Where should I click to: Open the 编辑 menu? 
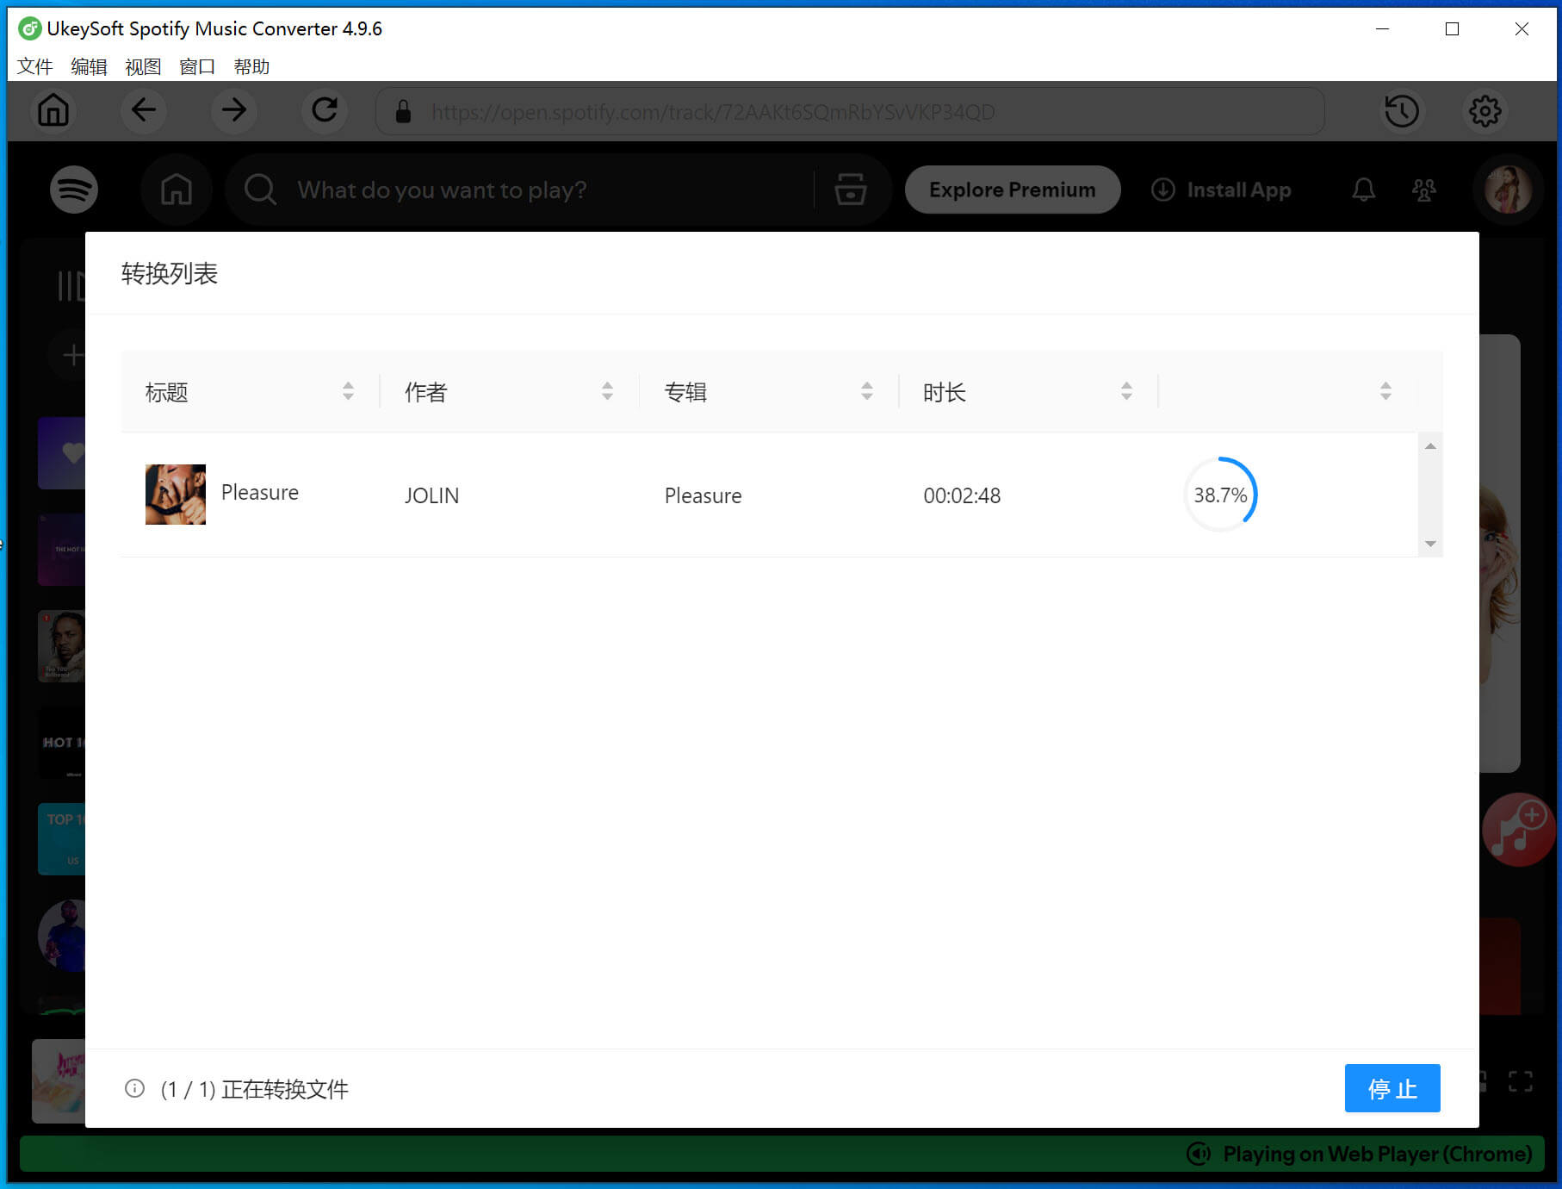coord(89,66)
